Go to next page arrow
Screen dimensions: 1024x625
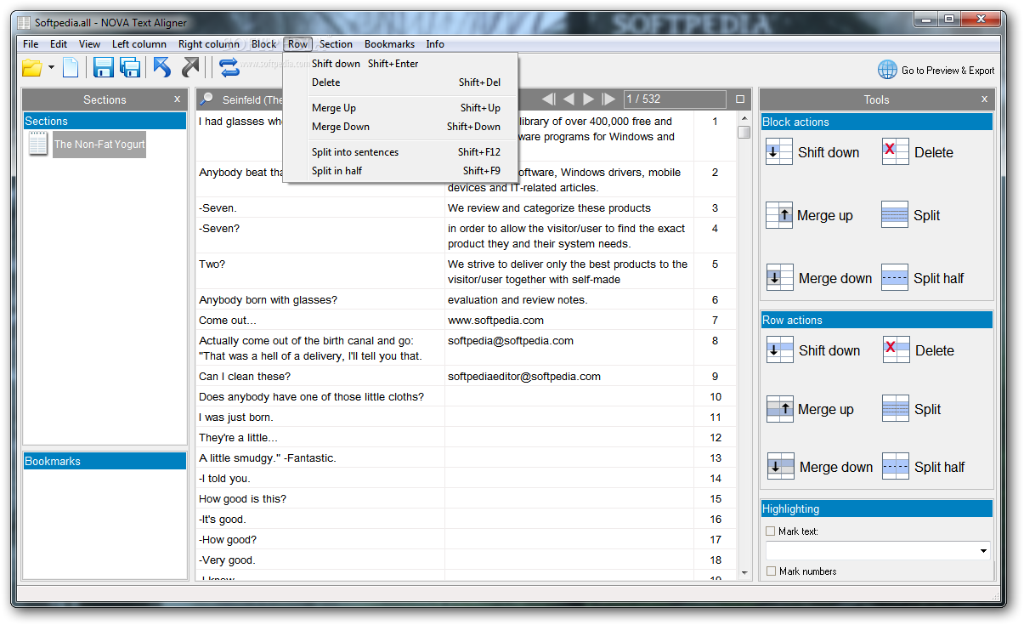click(588, 99)
